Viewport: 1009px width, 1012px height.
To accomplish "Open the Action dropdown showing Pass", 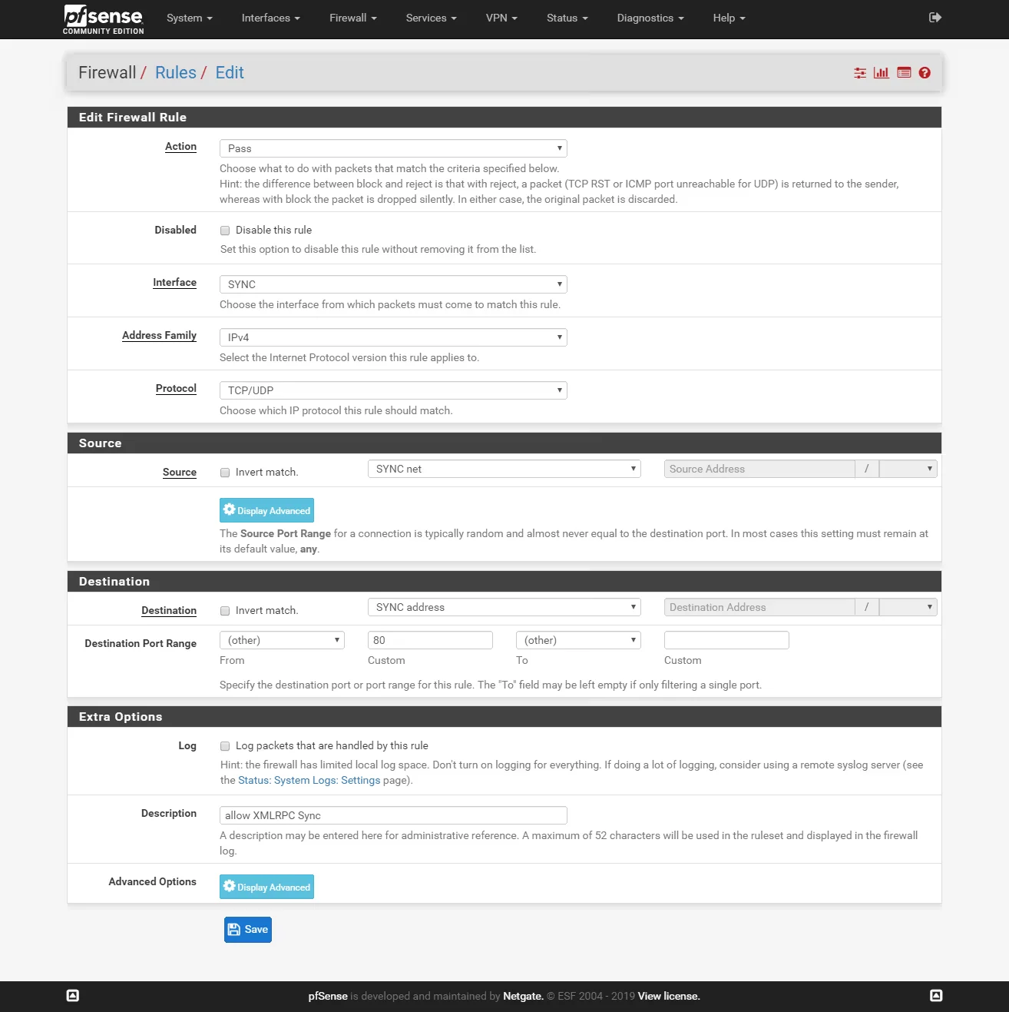I will coord(392,148).
